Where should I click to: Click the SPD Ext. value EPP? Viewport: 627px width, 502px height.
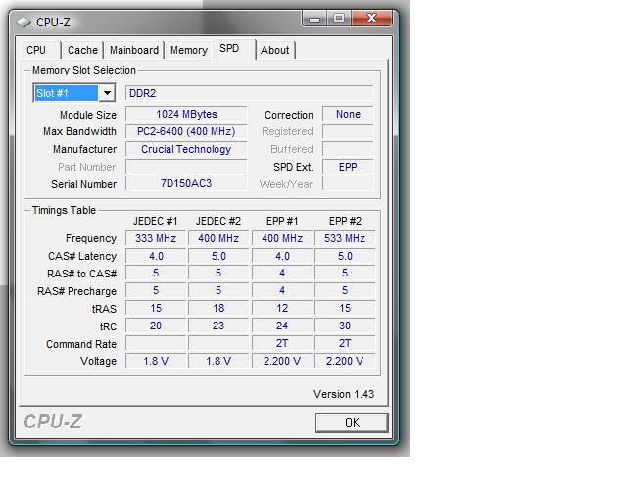coord(348,167)
